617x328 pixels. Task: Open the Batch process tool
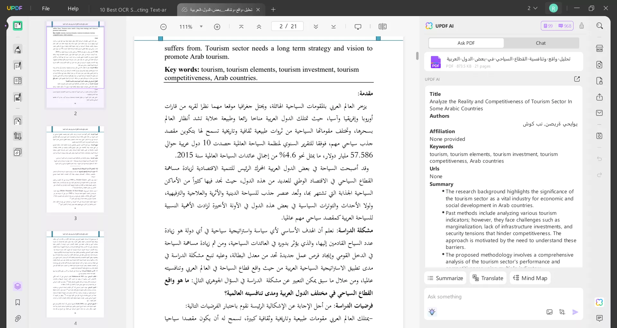[x=18, y=152]
